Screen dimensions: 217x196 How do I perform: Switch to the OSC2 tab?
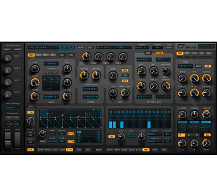39,55
